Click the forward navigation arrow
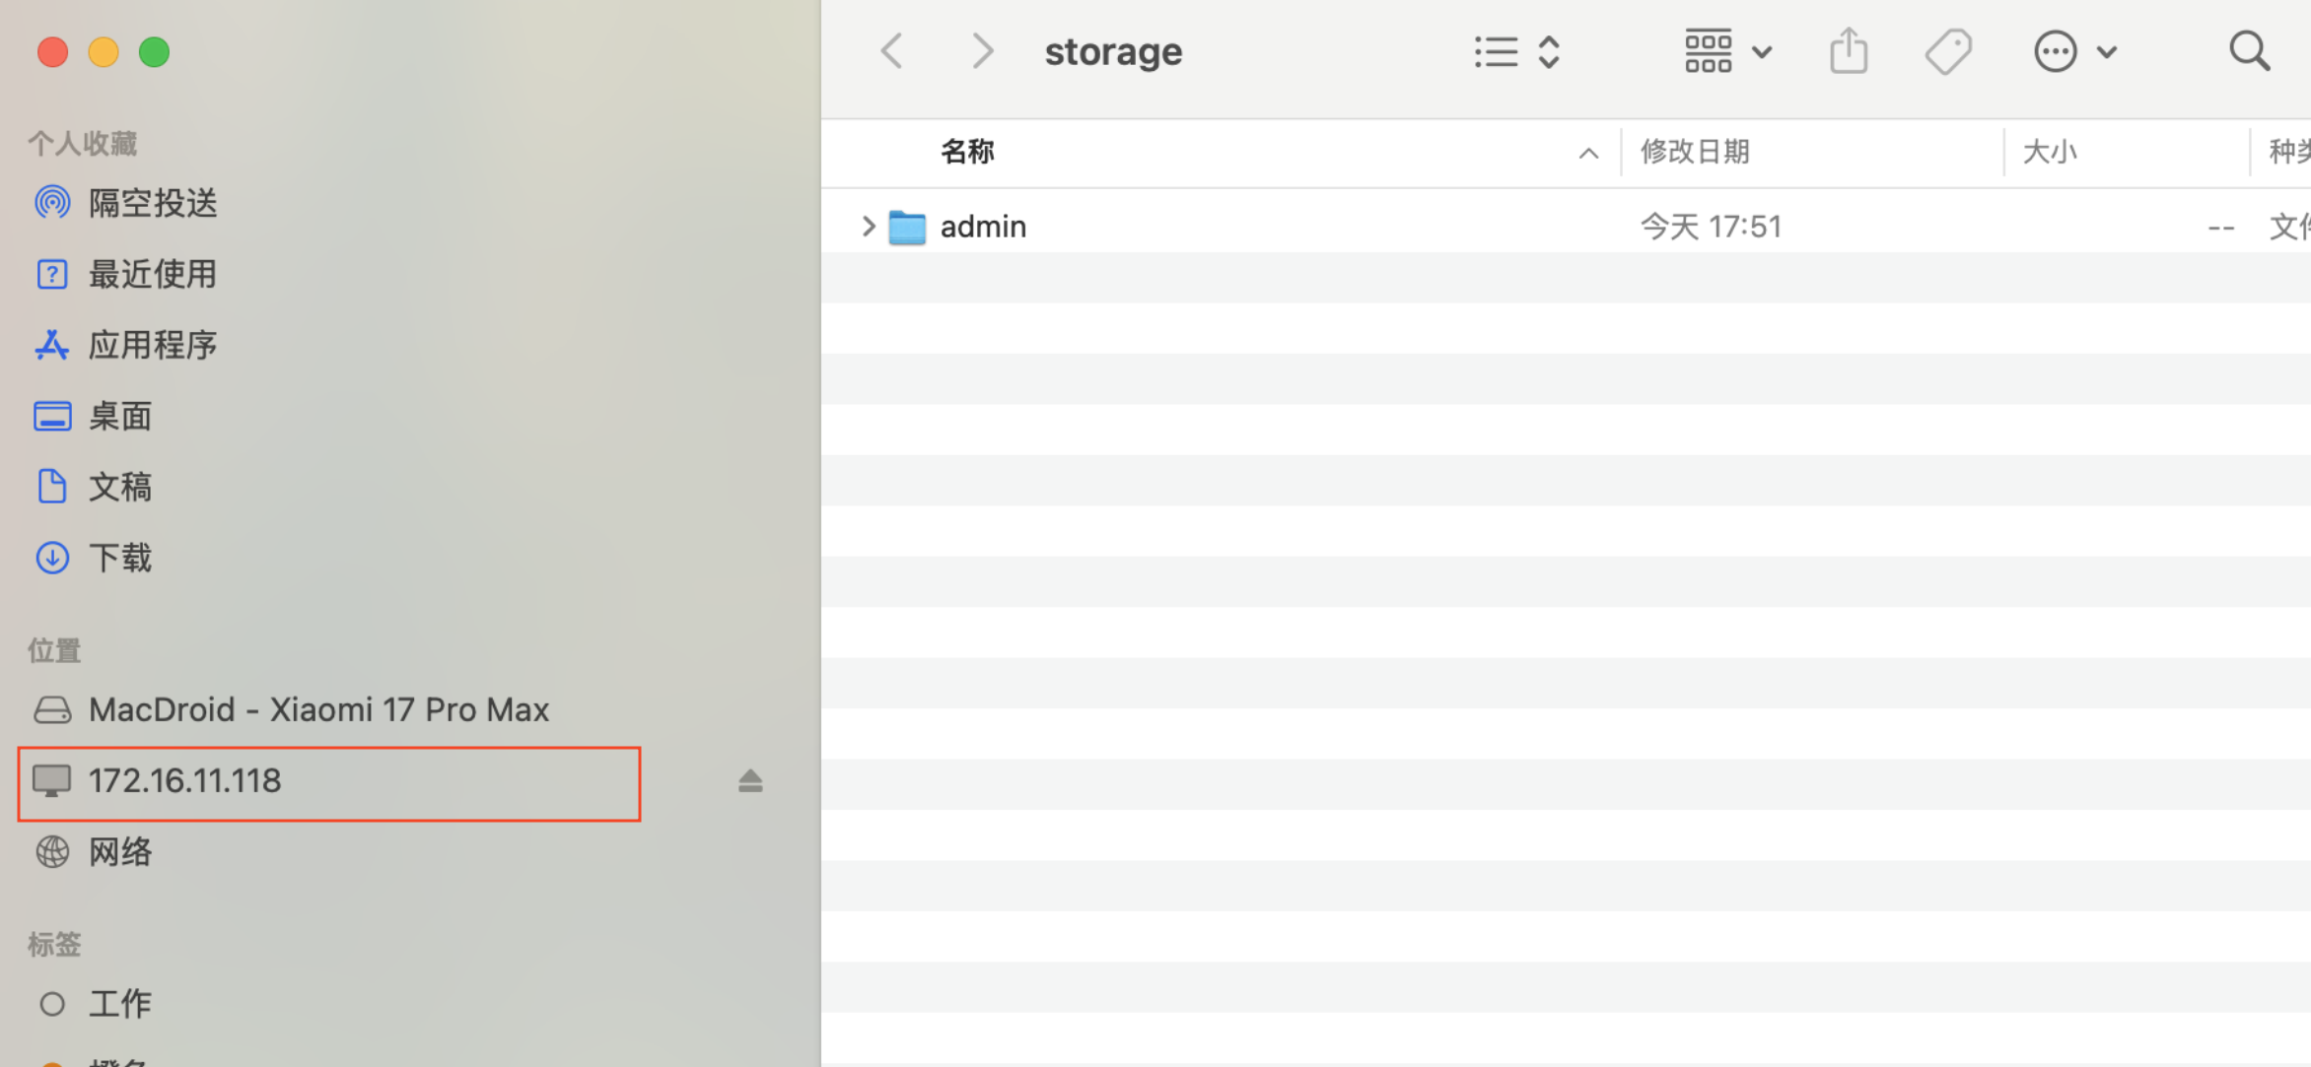The image size is (2311, 1067). (x=981, y=51)
